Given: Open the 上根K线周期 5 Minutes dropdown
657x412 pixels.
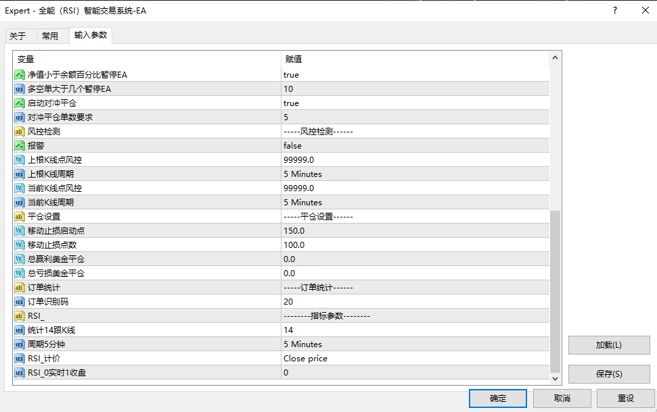Looking at the screenshot, I should (x=414, y=174).
